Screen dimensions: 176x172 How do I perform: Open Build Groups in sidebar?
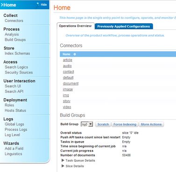15,40
